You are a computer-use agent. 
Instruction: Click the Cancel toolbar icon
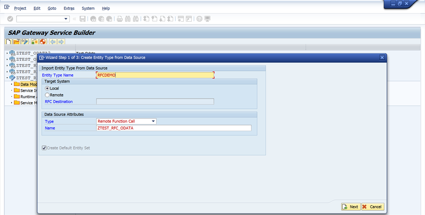109,19
